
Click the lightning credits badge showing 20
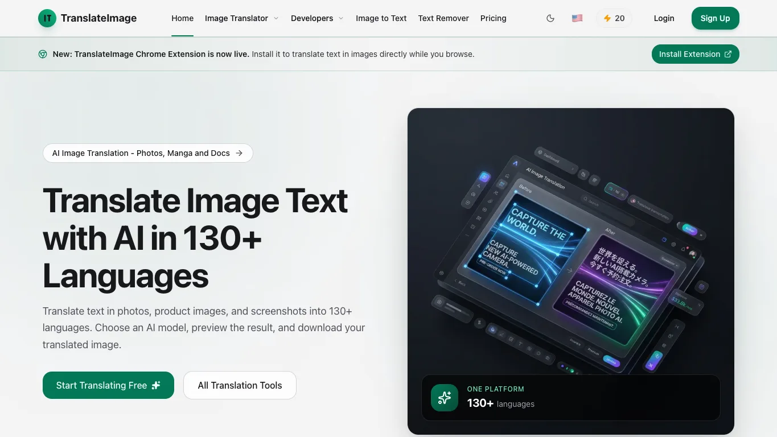click(614, 18)
